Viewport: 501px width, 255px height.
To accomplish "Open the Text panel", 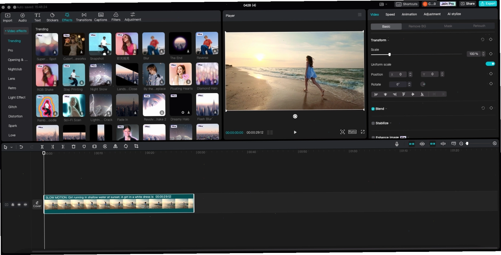I will click(x=38, y=17).
